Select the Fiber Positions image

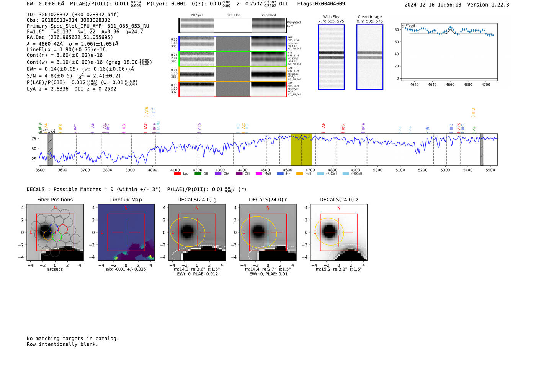55,232
